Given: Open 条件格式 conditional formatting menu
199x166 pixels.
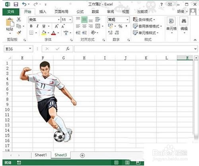Looking at the screenshot, I should point(144,20).
